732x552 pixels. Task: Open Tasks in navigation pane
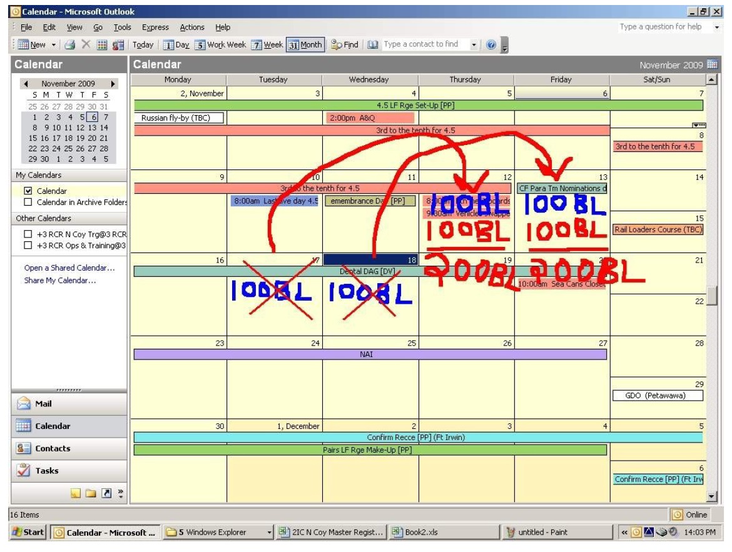[x=47, y=471]
